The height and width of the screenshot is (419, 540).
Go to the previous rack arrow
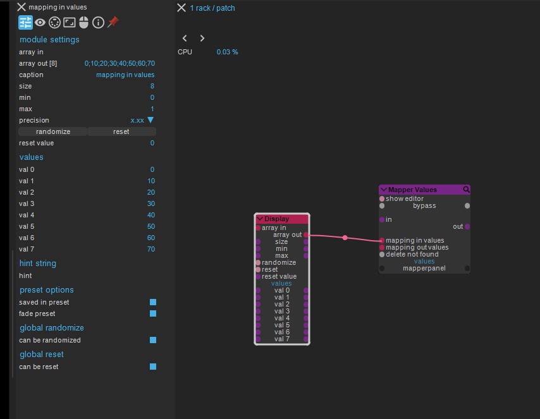click(185, 39)
